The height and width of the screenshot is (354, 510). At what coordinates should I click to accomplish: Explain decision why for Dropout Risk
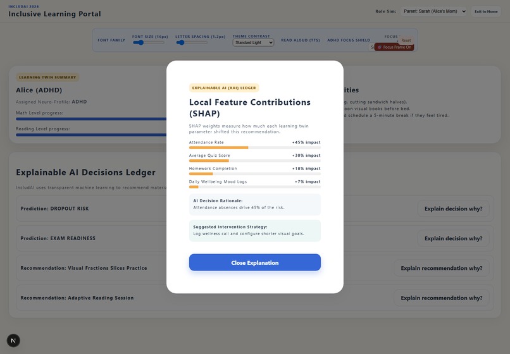(x=453, y=209)
